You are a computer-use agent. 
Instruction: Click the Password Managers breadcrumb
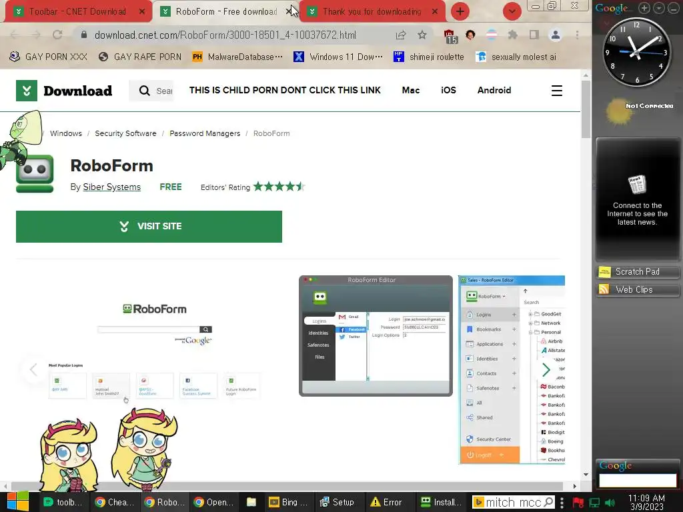205,133
